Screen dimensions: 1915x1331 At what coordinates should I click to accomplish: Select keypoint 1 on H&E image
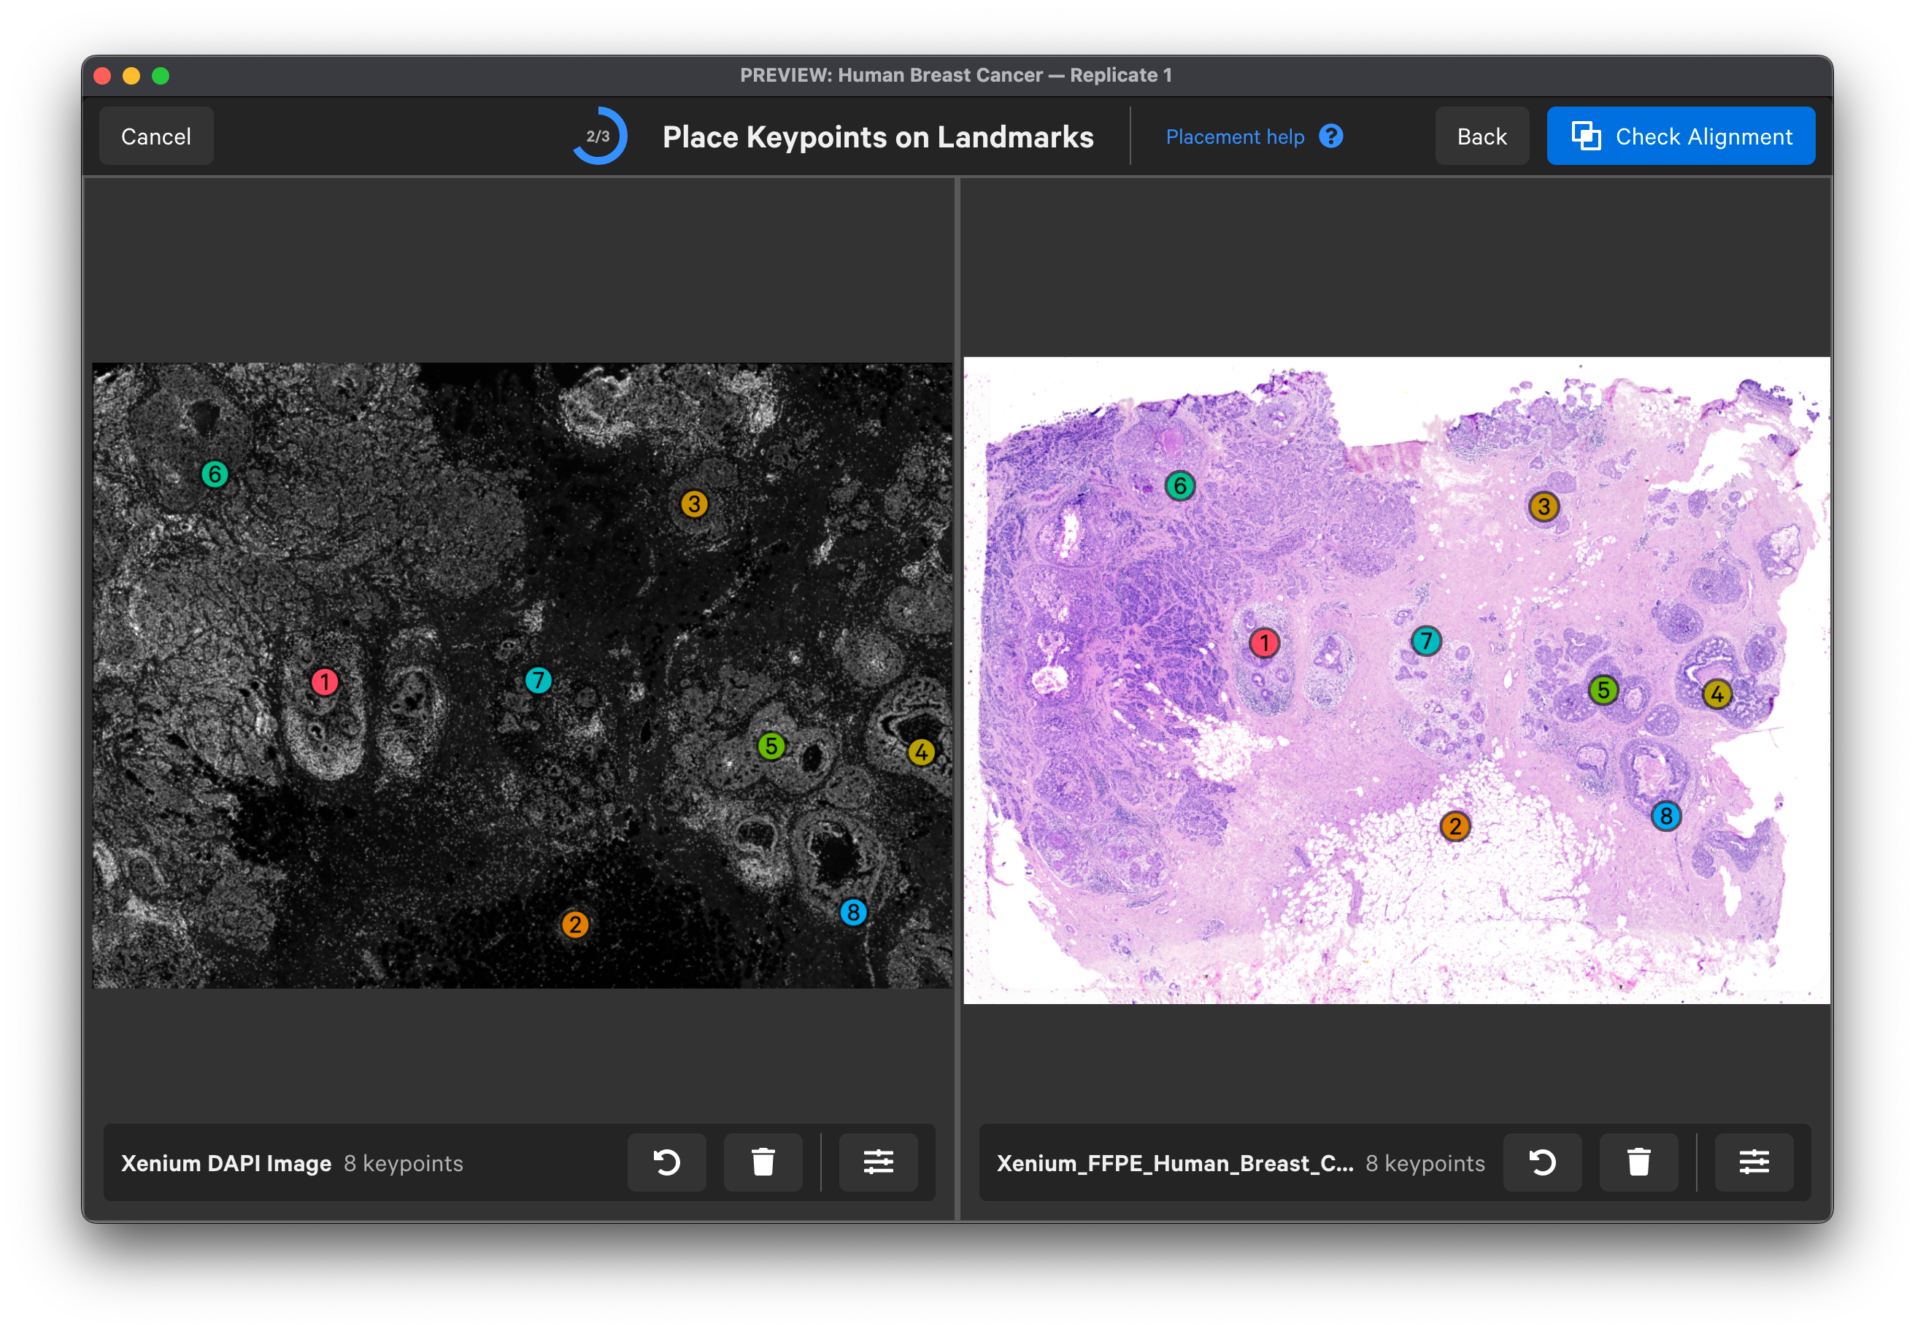1265,643
